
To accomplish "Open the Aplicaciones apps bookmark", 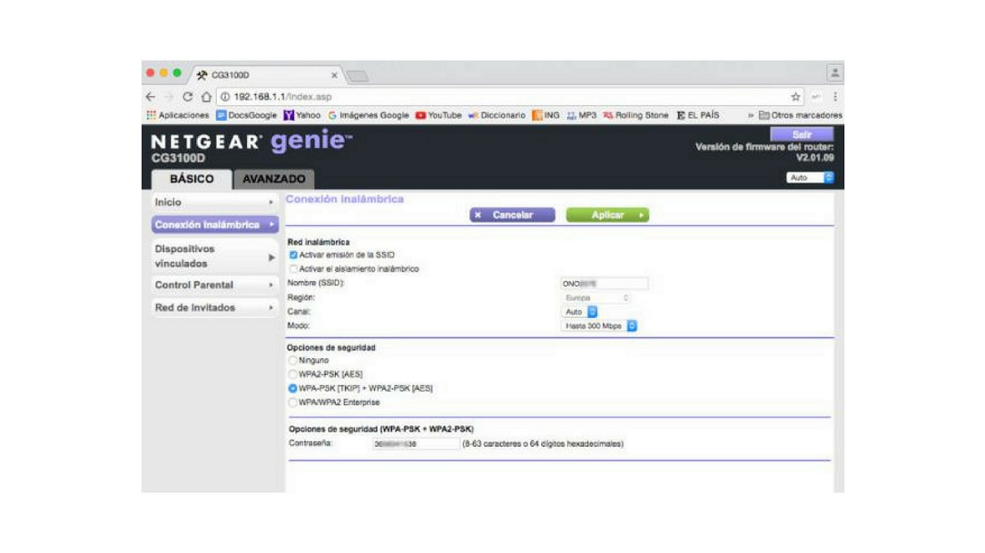I will pos(178,115).
